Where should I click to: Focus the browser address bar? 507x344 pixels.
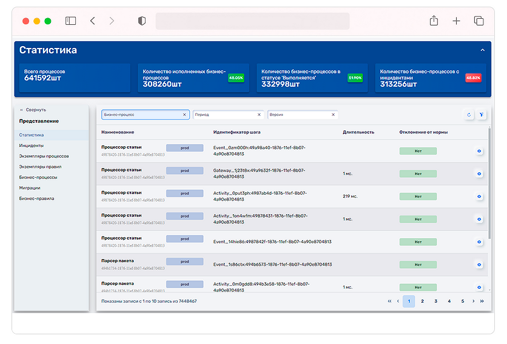tap(252, 21)
